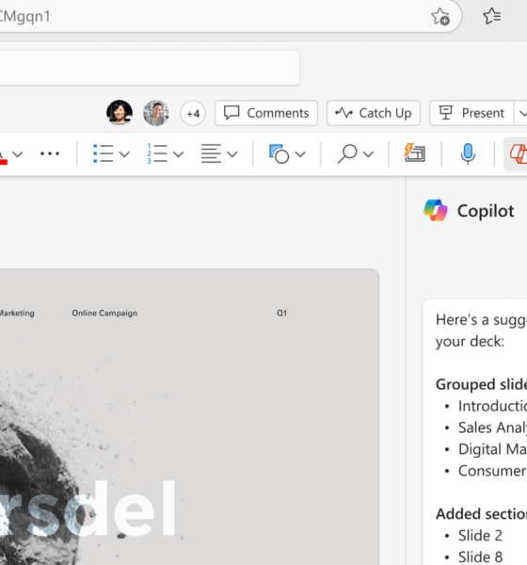Insert a shape from Shapes icon
The image size is (527, 565).
point(279,153)
